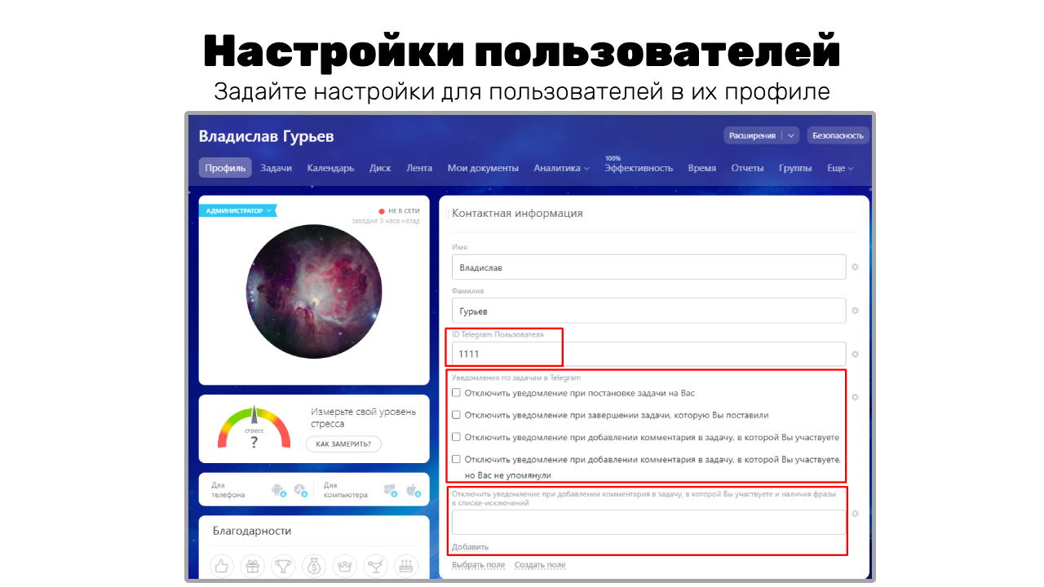Open the Задачи tab
The image size is (1044, 587).
276,168
